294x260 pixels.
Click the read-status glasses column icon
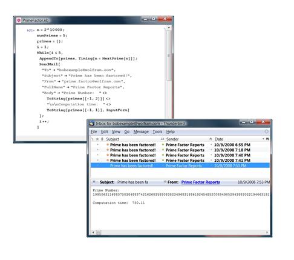[162, 139]
